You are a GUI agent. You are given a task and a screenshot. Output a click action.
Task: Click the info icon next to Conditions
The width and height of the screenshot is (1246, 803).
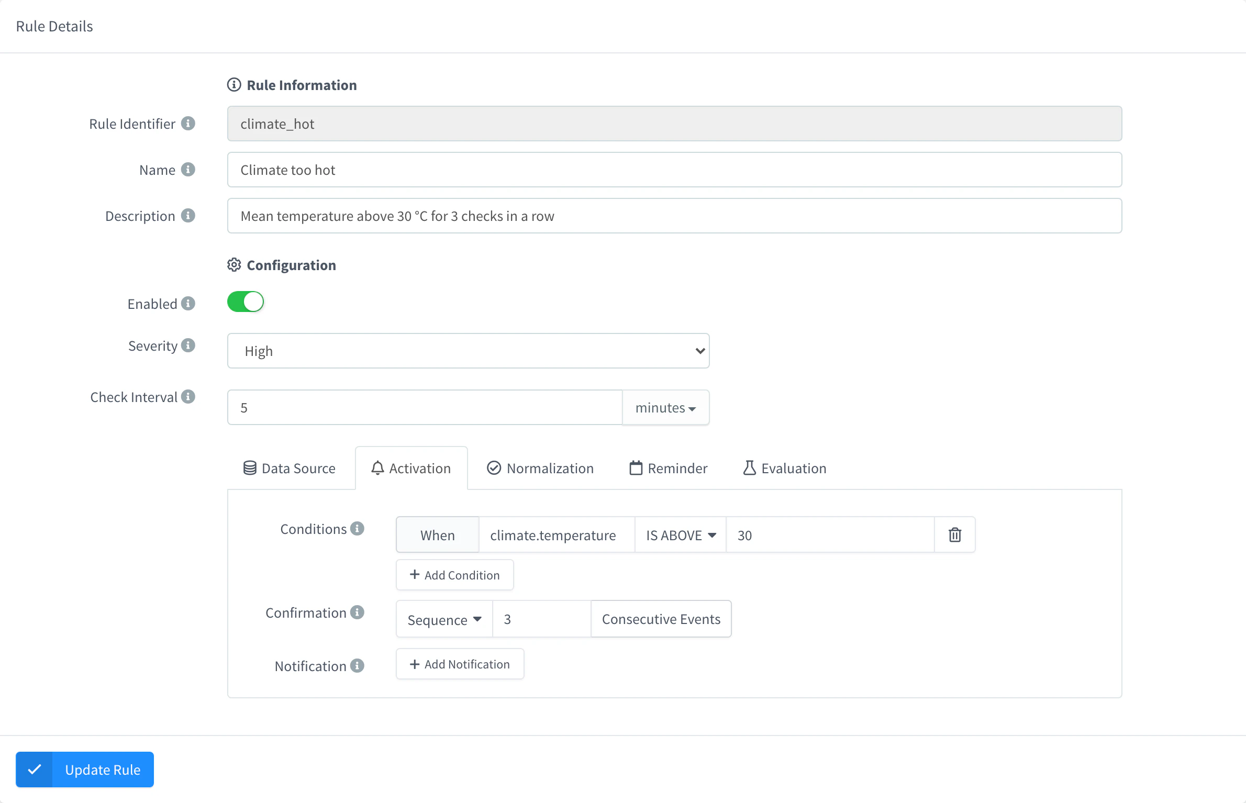coord(357,529)
